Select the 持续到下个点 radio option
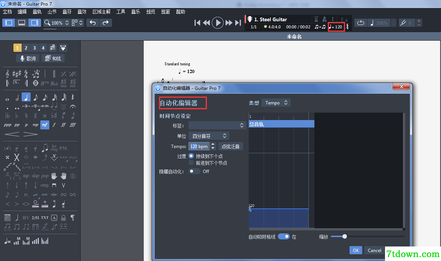 tap(191, 156)
